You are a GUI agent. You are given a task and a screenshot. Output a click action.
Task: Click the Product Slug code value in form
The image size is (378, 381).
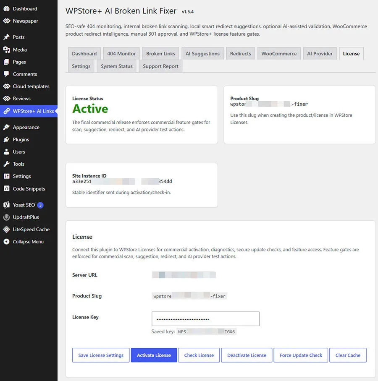189,296
